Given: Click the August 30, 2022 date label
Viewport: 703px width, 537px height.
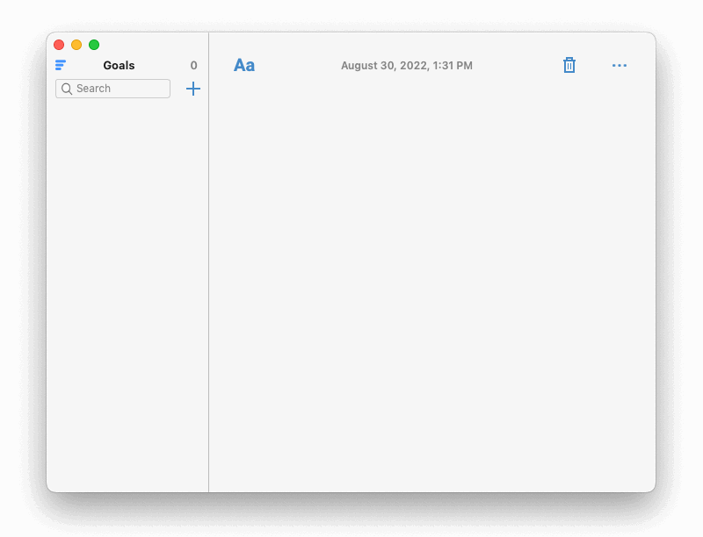Looking at the screenshot, I should (x=407, y=66).
